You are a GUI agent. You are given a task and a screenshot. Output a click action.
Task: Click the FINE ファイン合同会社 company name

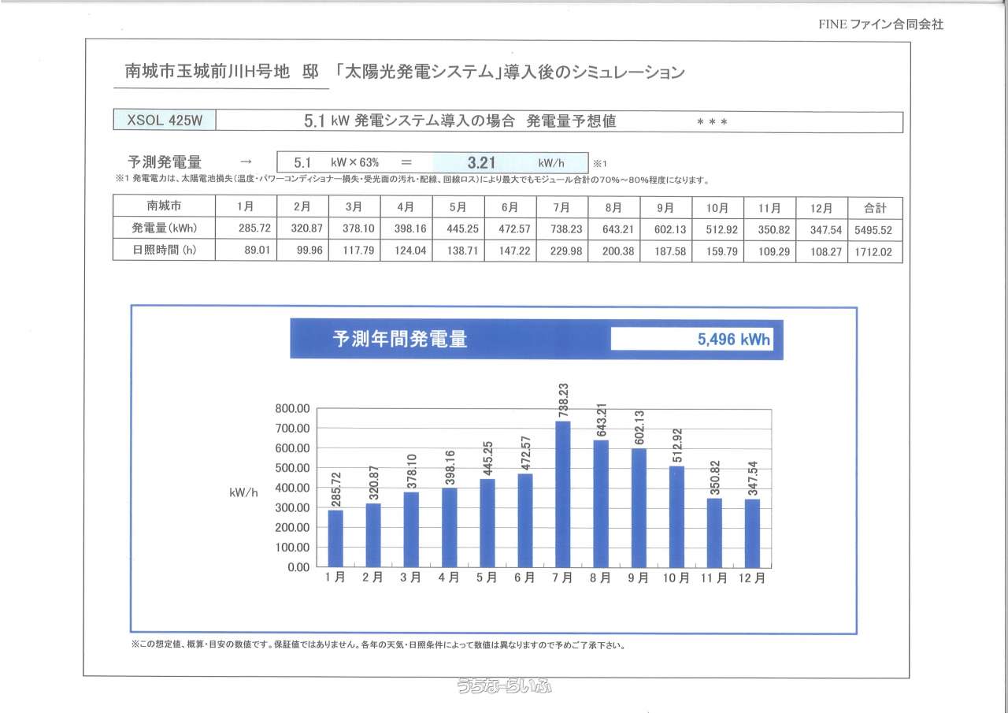coord(880,24)
